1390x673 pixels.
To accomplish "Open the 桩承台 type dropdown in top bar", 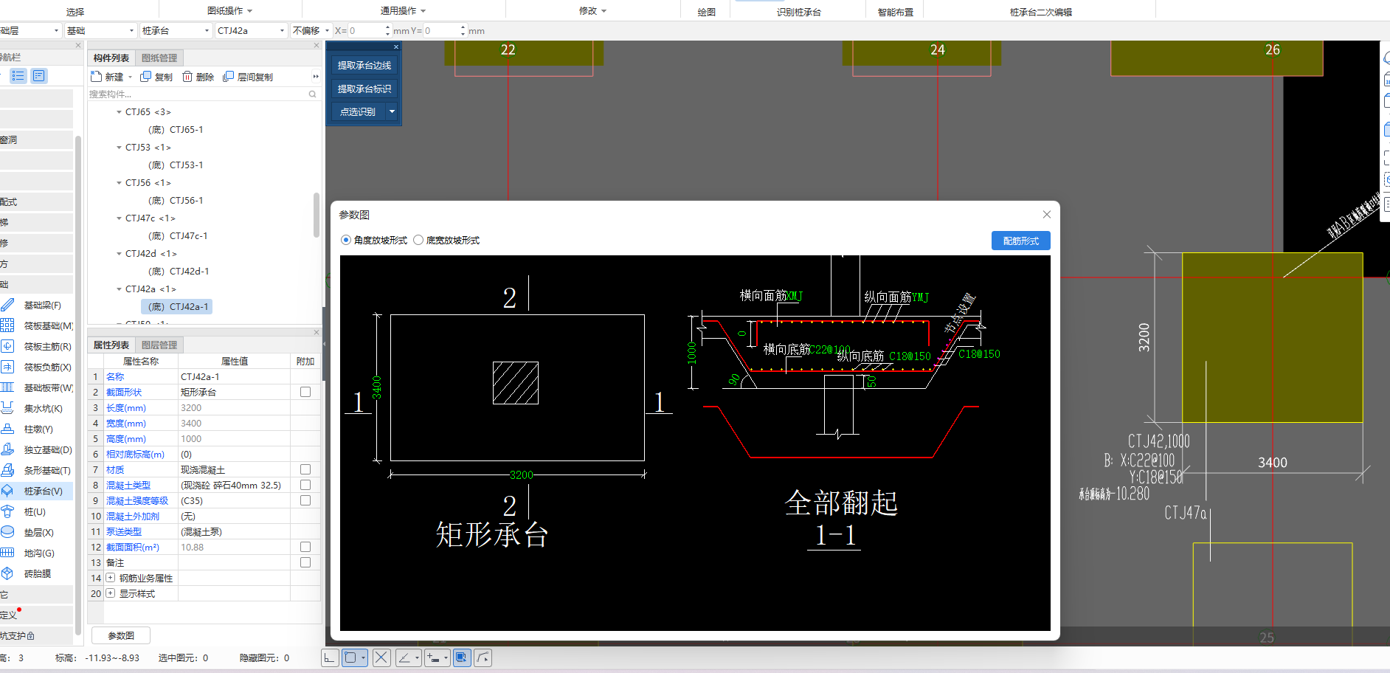I will point(176,31).
